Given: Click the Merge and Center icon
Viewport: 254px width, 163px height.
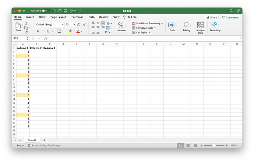Looking at the screenshot, I should pyautogui.click(x=108, y=28).
